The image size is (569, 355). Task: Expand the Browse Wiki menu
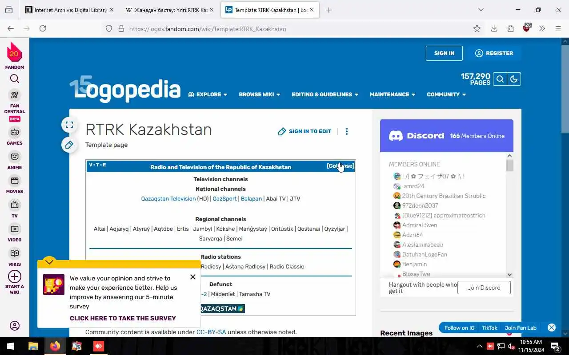[x=260, y=95]
